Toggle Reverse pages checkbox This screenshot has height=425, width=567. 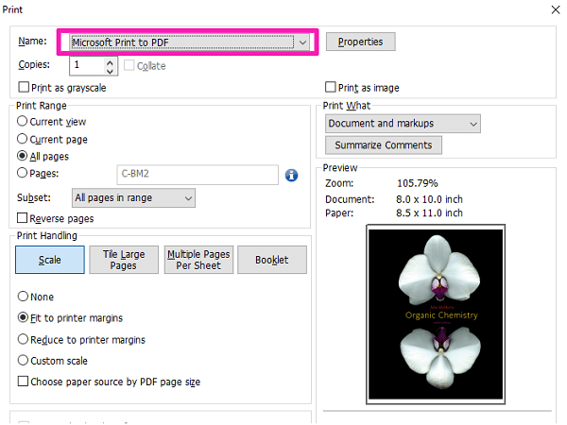coord(24,219)
